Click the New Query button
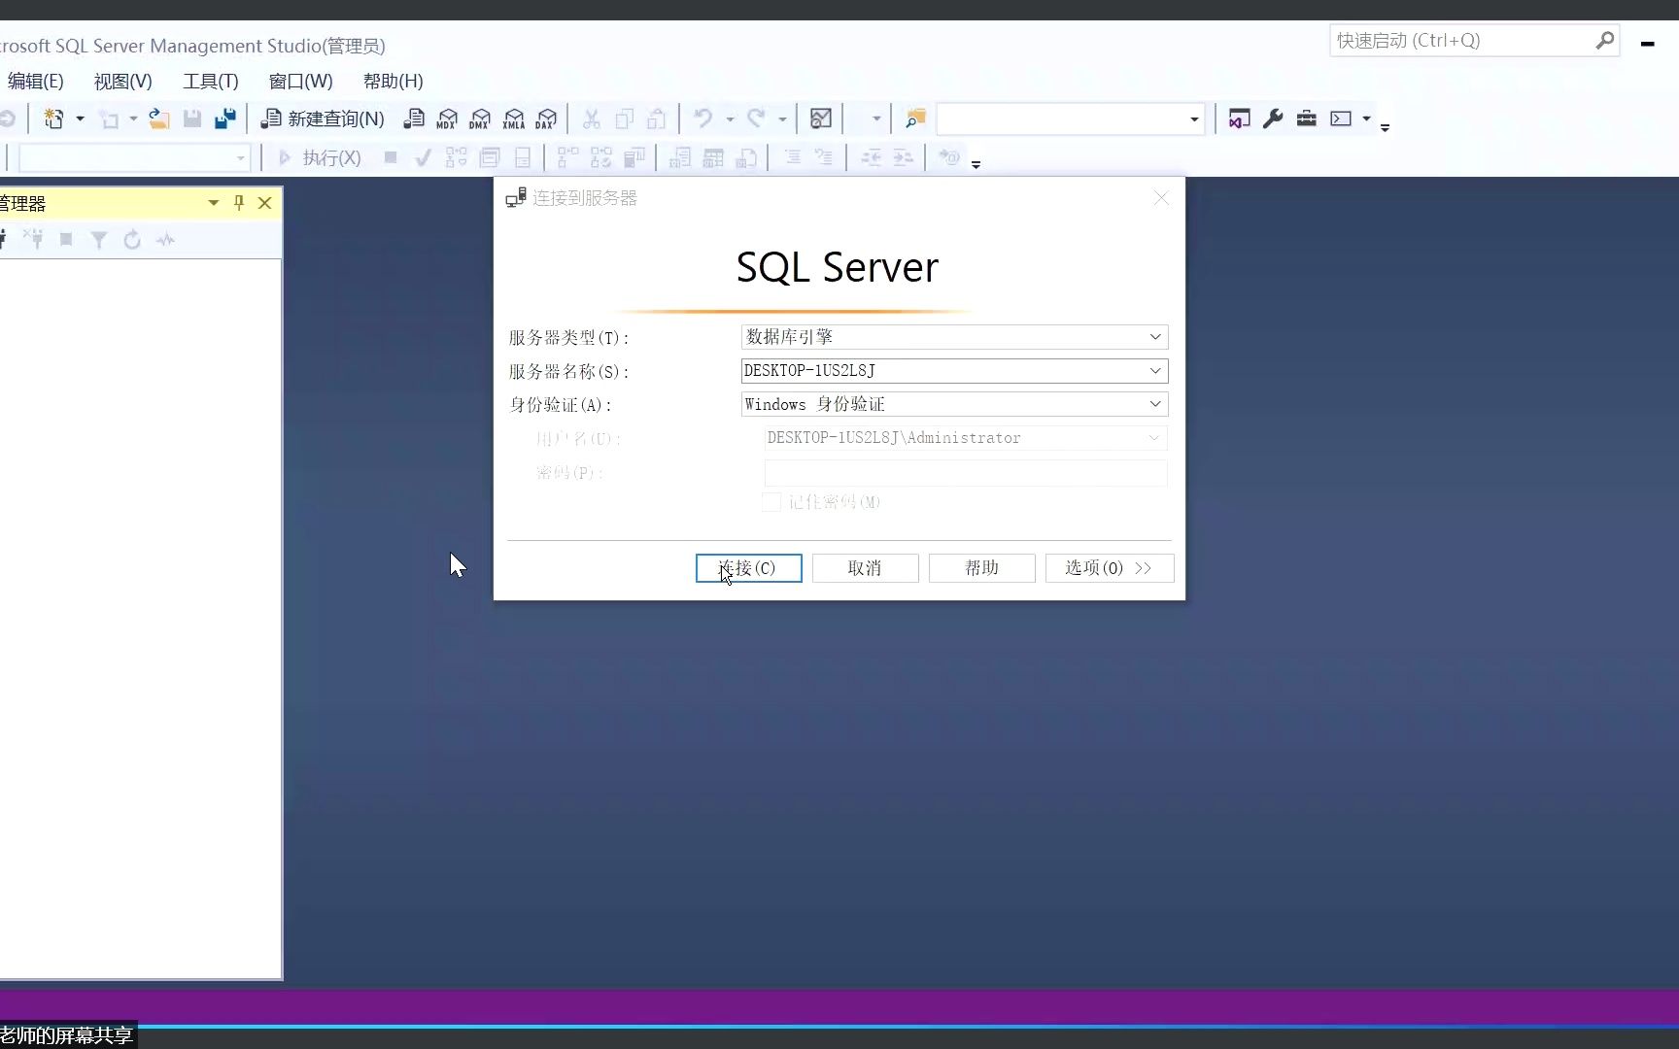This screenshot has height=1049, width=1679. pyautogui.click(x=324, y=118)
